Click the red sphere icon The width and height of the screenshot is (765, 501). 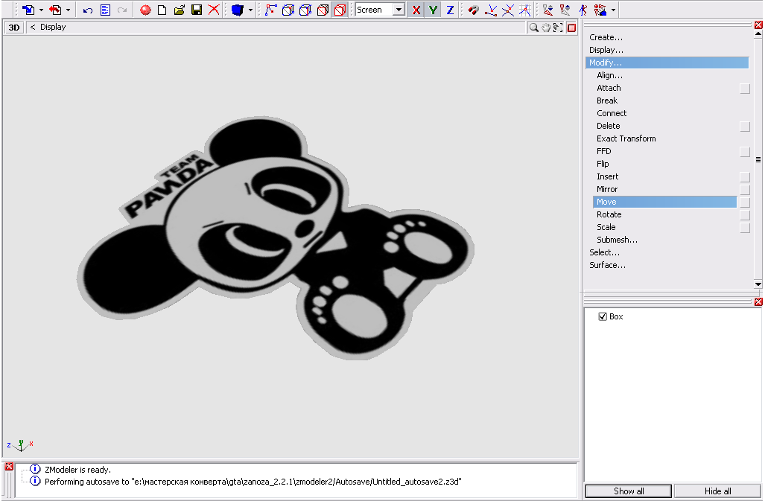pyautogui.click(x=145, y=10)
